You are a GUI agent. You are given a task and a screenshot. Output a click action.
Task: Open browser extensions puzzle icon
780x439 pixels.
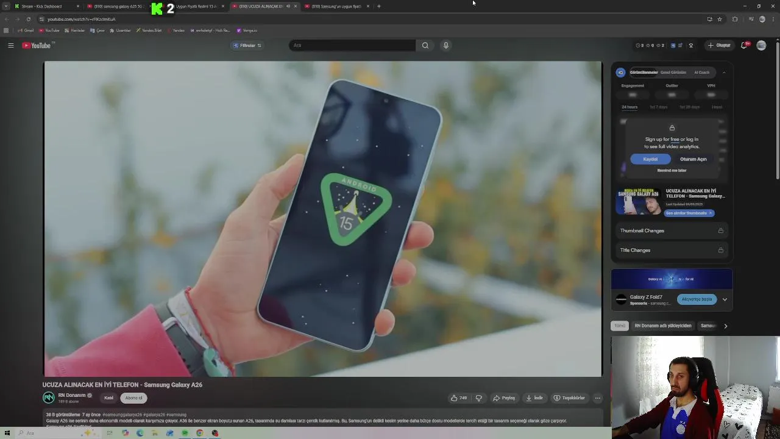coord(735,19)
